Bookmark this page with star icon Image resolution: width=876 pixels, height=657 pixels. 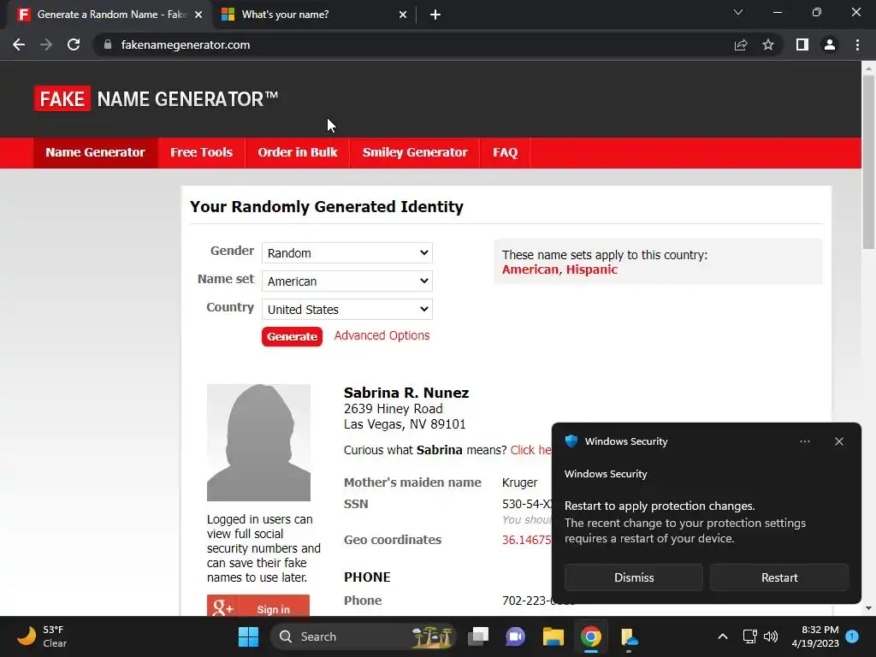(768, 44)
